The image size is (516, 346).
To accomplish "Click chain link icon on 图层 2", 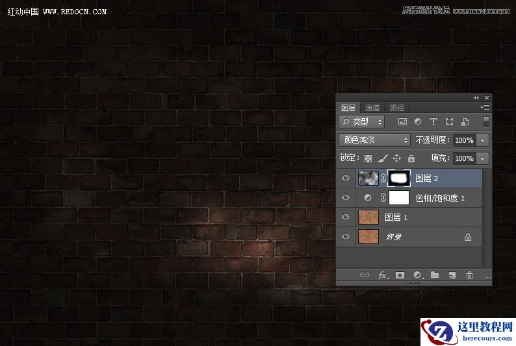I will (x=383, y=178).
